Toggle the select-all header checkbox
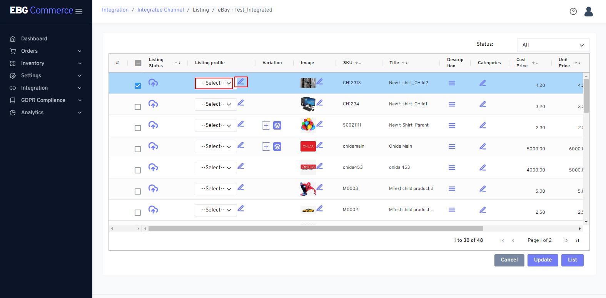 tap(138, 63)
